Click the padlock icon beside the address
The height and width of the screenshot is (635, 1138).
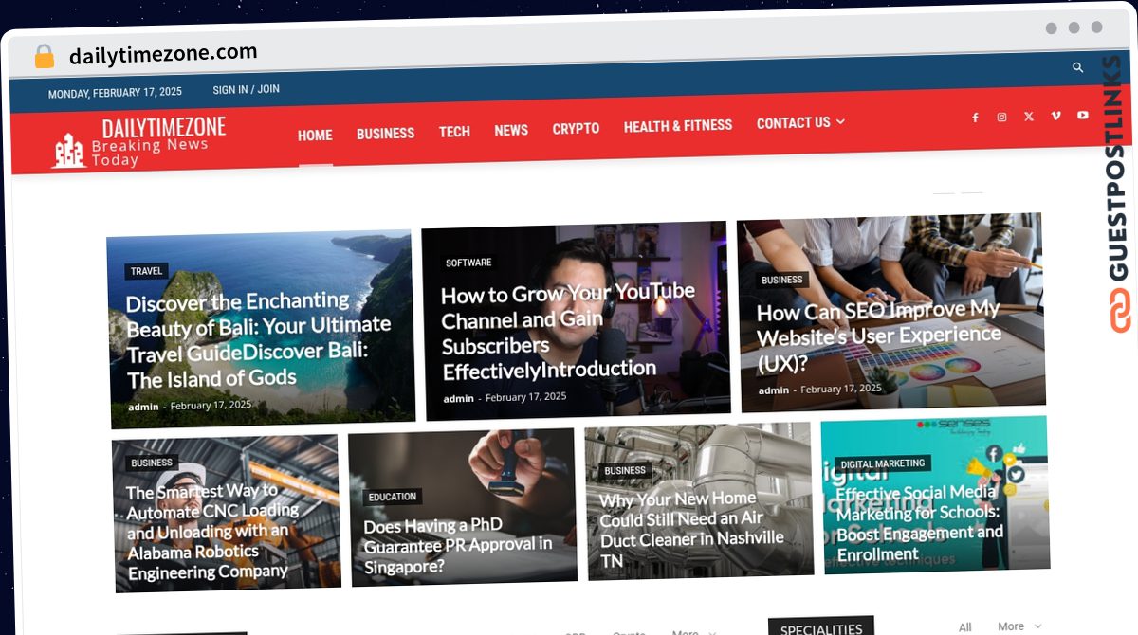point(45,57)
